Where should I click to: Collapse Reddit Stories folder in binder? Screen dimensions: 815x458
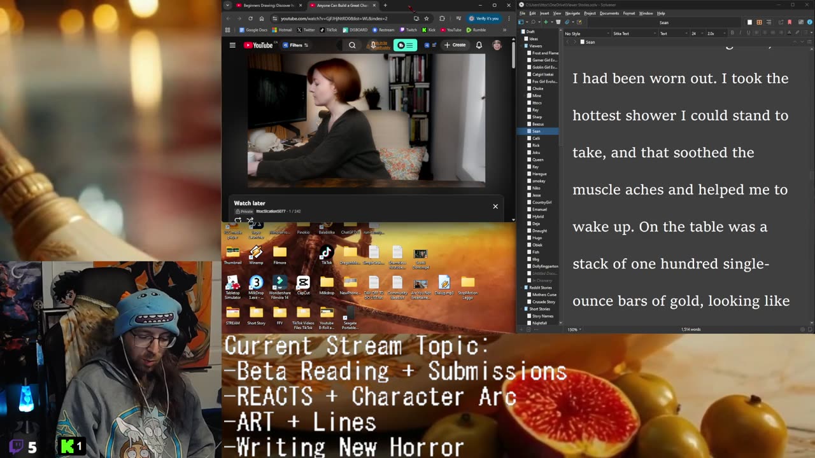[x=522, y=288]
